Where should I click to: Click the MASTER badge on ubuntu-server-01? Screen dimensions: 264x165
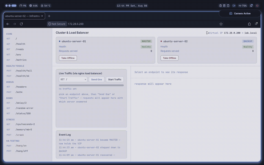coord(146,41)
